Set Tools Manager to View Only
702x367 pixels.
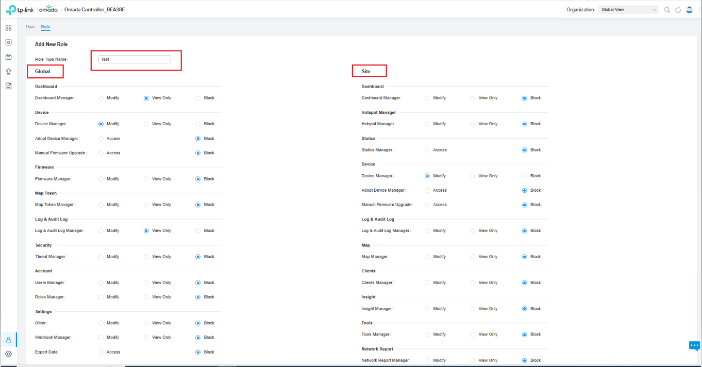[x=473, y=335]
